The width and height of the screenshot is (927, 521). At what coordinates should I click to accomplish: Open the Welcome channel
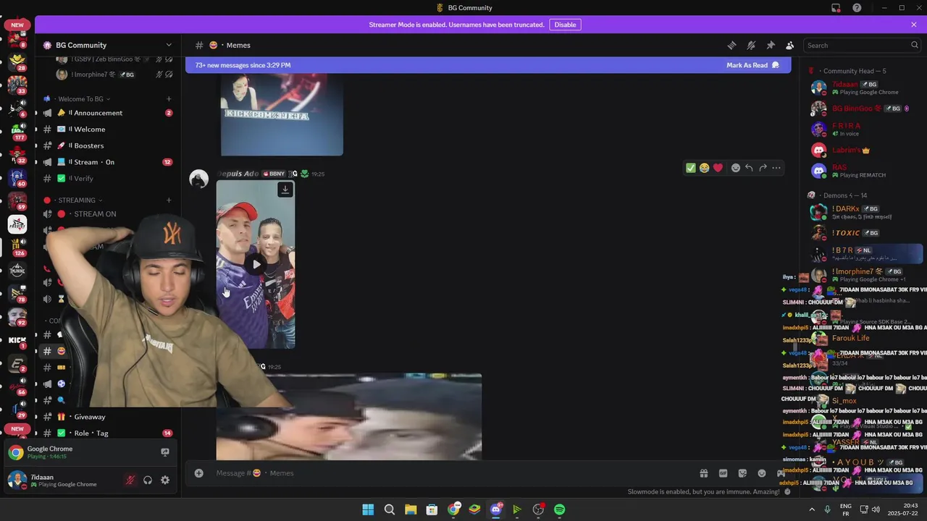(109, 130)
